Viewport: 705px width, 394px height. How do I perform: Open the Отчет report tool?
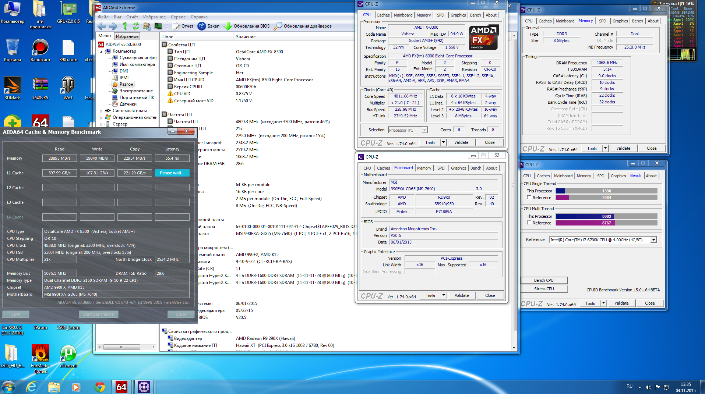pyautogui.click(x=183, y=26)
